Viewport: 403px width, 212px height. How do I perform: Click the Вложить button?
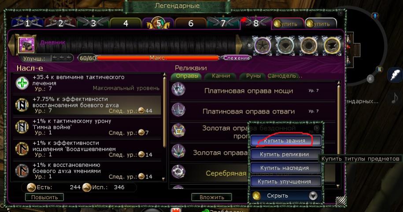[212, 197]
